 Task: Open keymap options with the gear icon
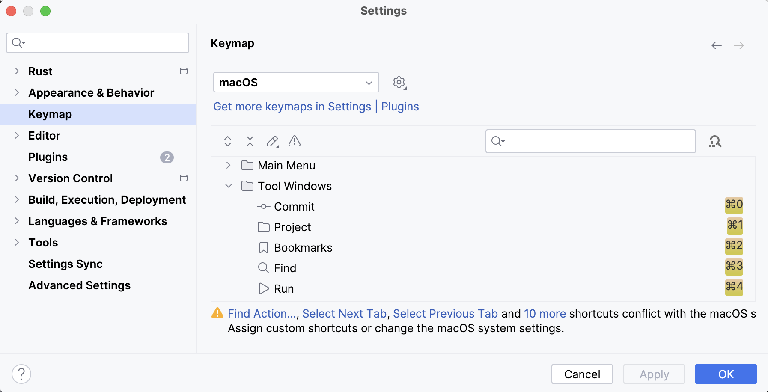(399, 82)
